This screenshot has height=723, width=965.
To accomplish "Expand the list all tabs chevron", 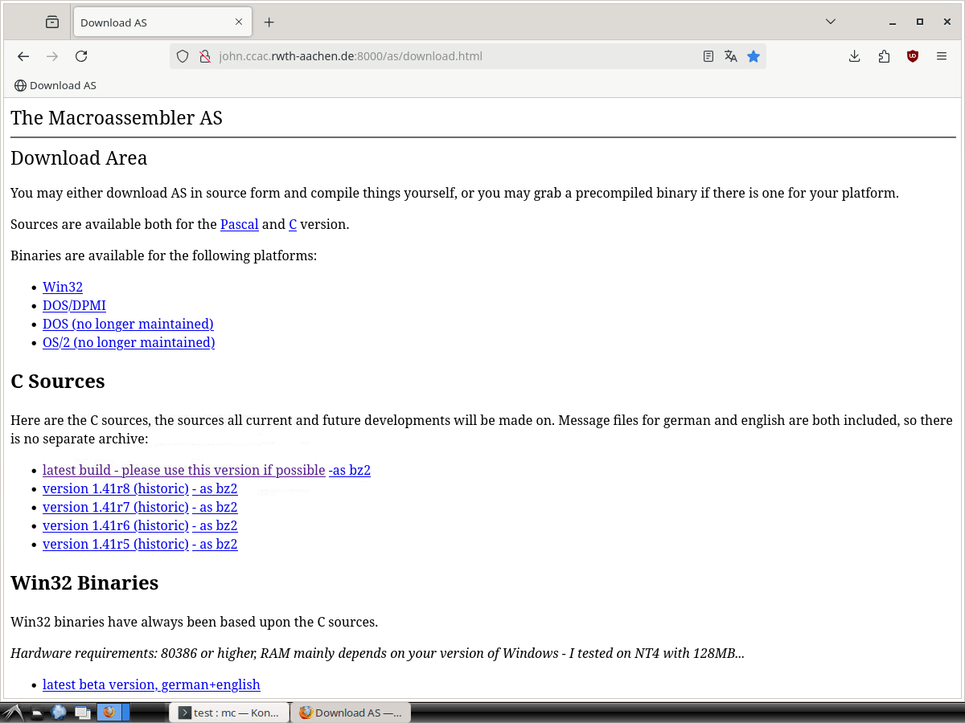I will (x=831, y=22).
